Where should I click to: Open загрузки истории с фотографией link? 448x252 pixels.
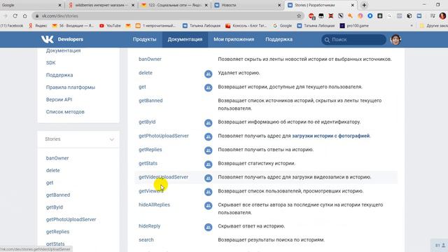(x=330, y=136)
